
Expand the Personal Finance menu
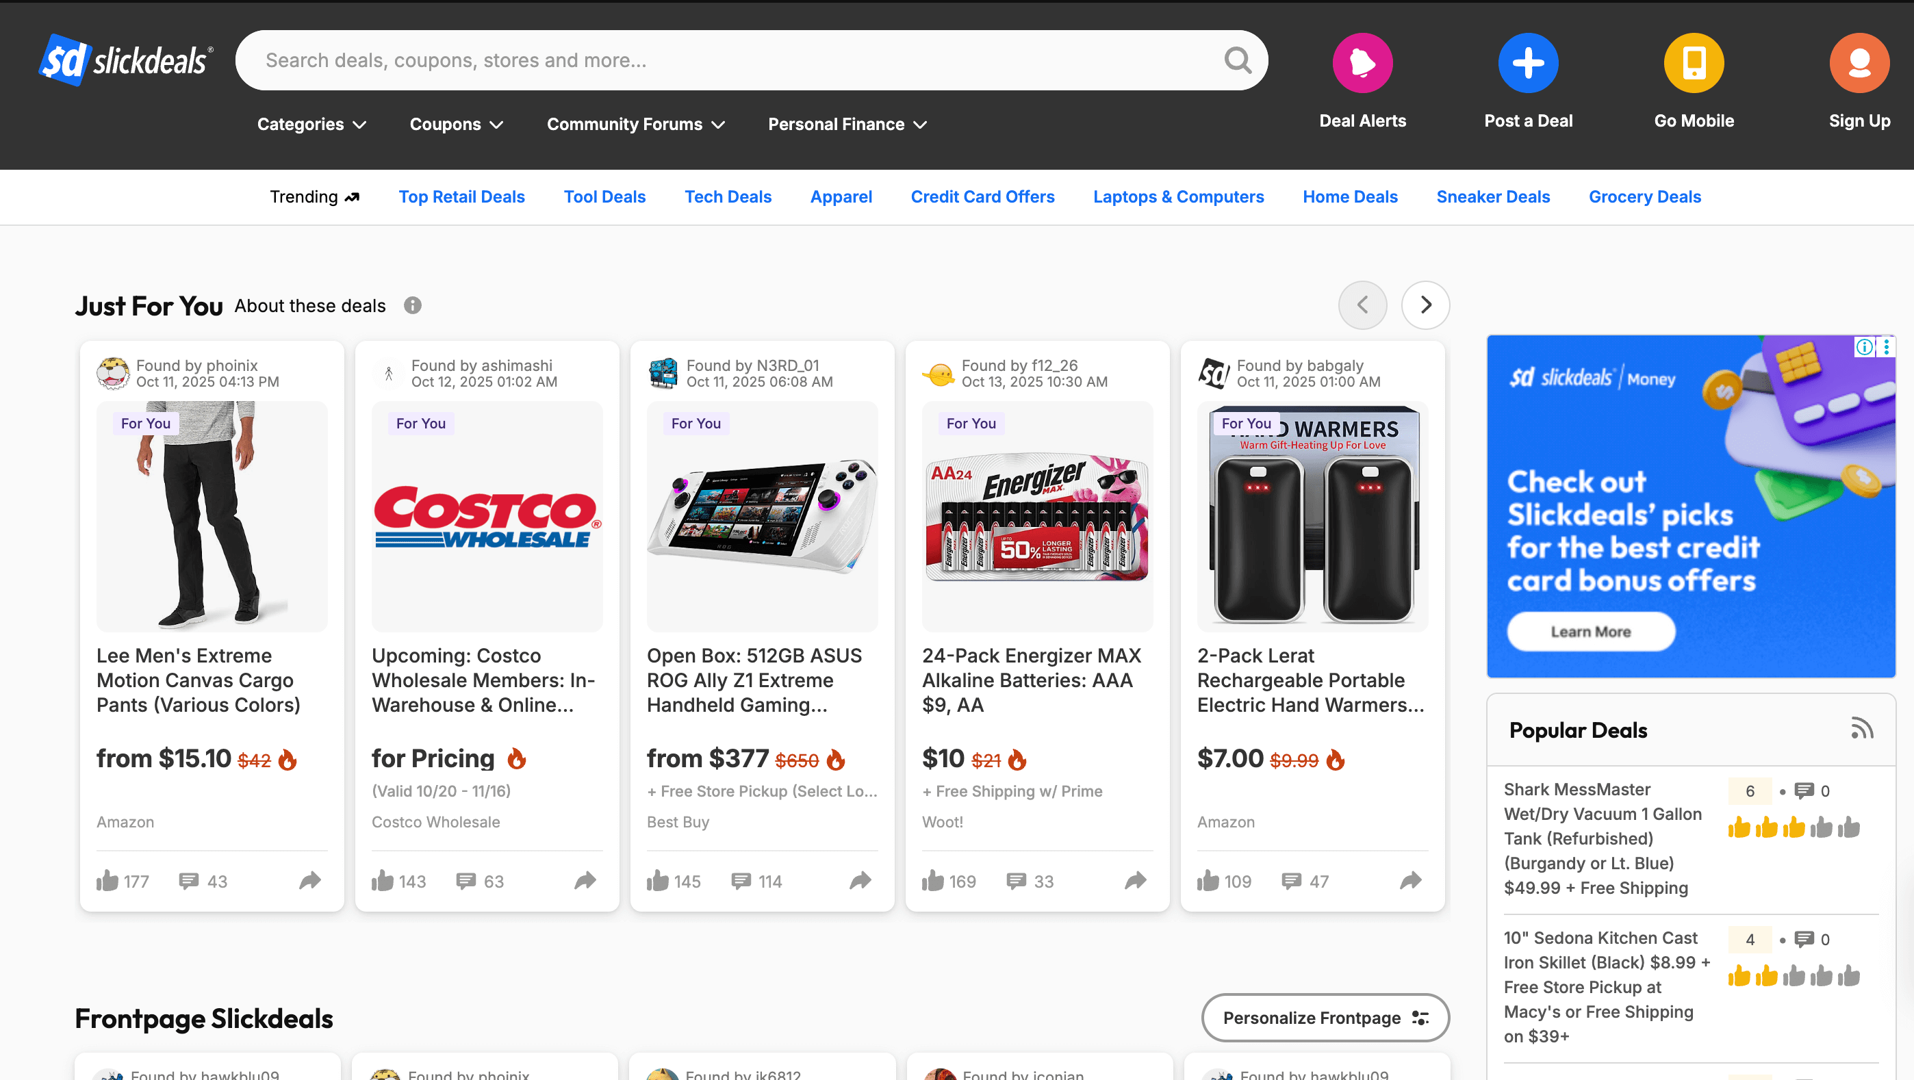click(846, 124)
